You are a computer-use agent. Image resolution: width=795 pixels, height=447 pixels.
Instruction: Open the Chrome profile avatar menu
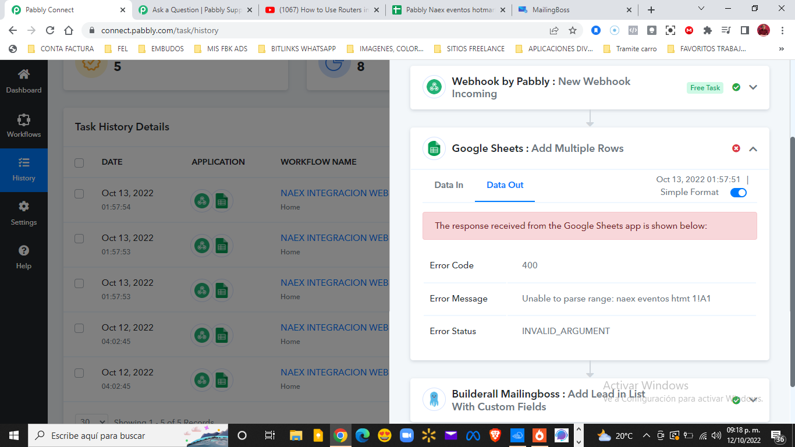pyautogui.click(x=764, y=30)
